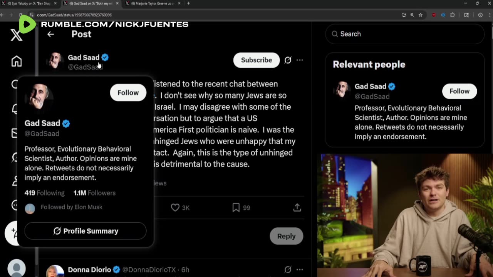Open the @GadSaad handle in the hover card
The image size is (493, 277).
click(x=42, y=133)
